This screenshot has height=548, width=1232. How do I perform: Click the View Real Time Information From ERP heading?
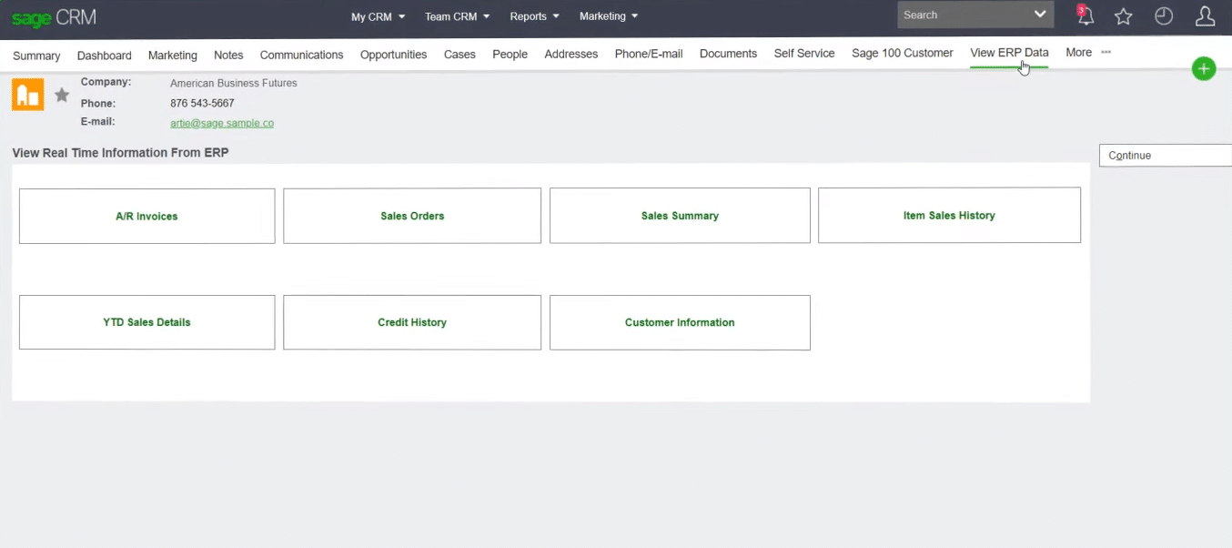point(120,153)
